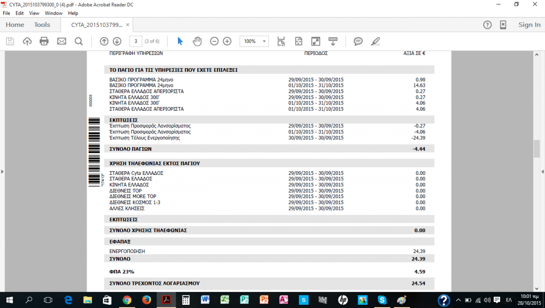Open the Find text magnifier

coord(79,41)
